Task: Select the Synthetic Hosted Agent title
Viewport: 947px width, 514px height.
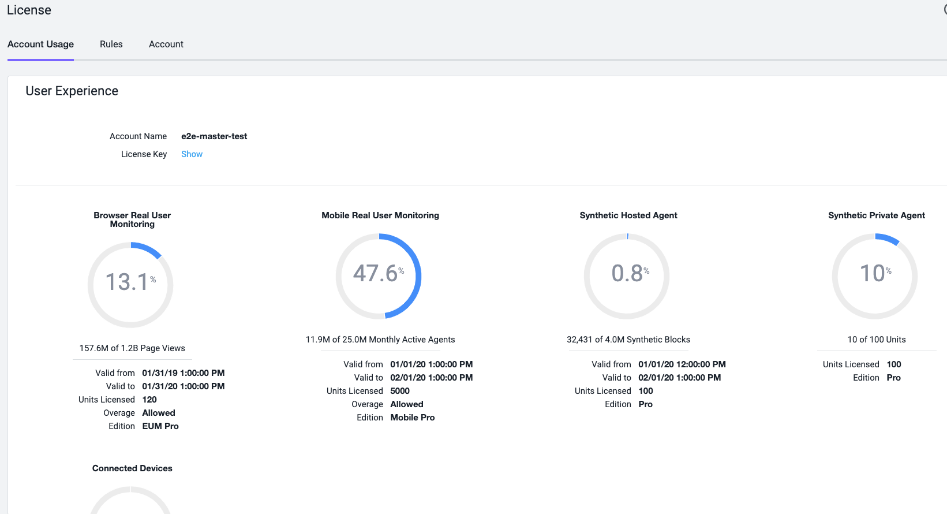Action: click(x=628, y=215)
